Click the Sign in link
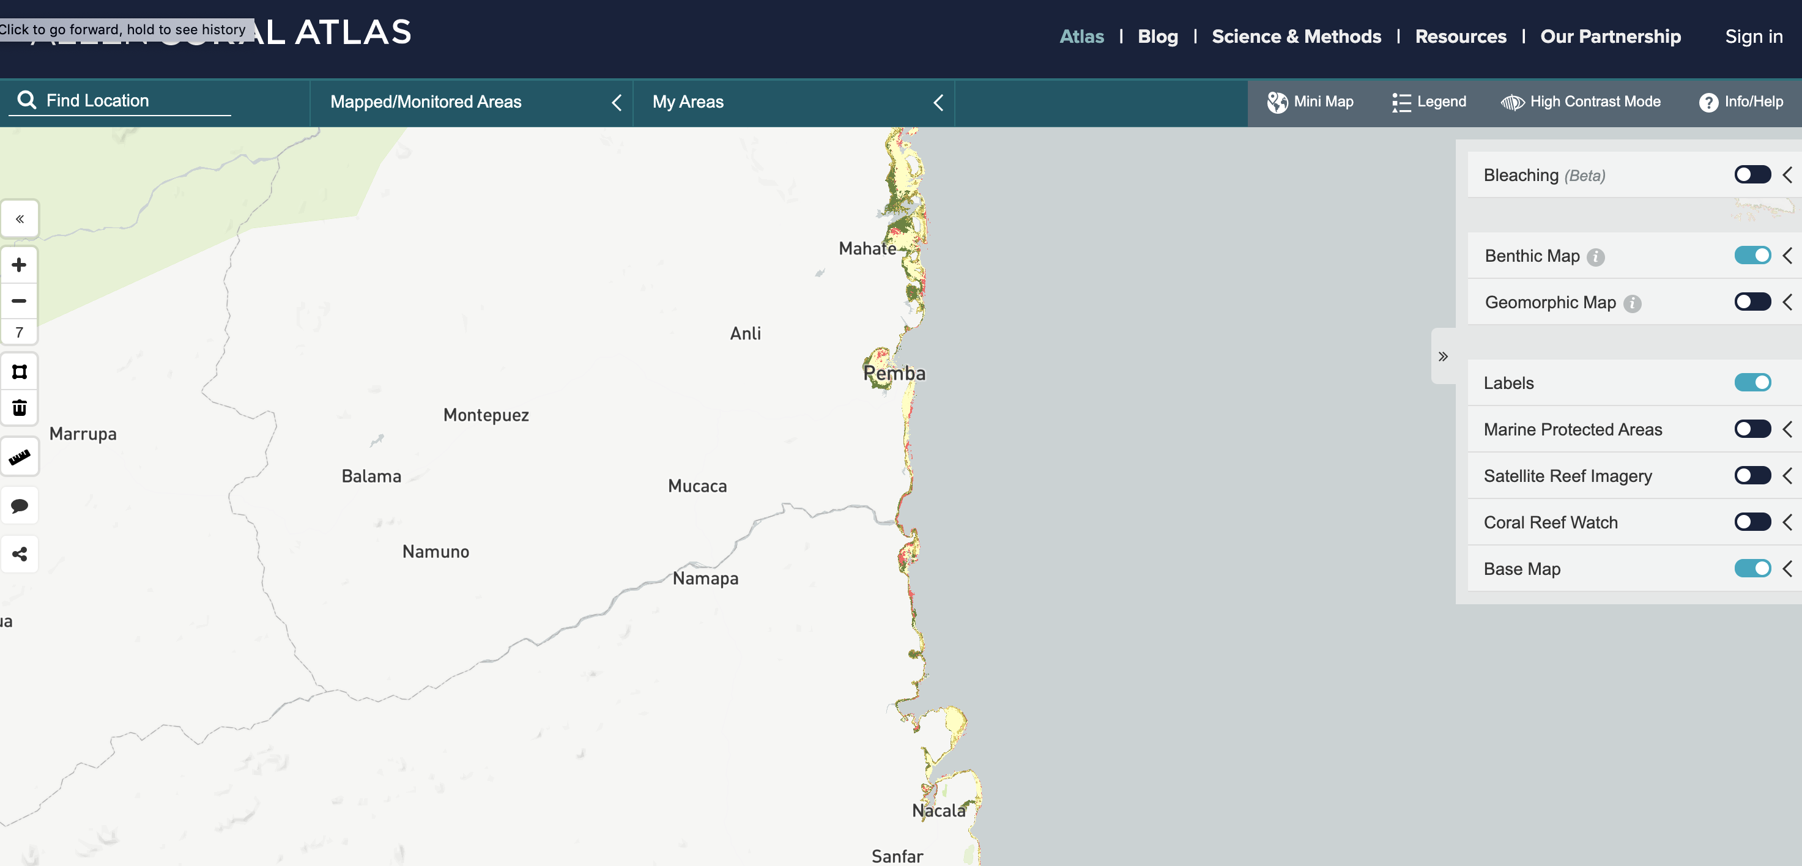This screenshot has width=1802, height=866. 1753,36
